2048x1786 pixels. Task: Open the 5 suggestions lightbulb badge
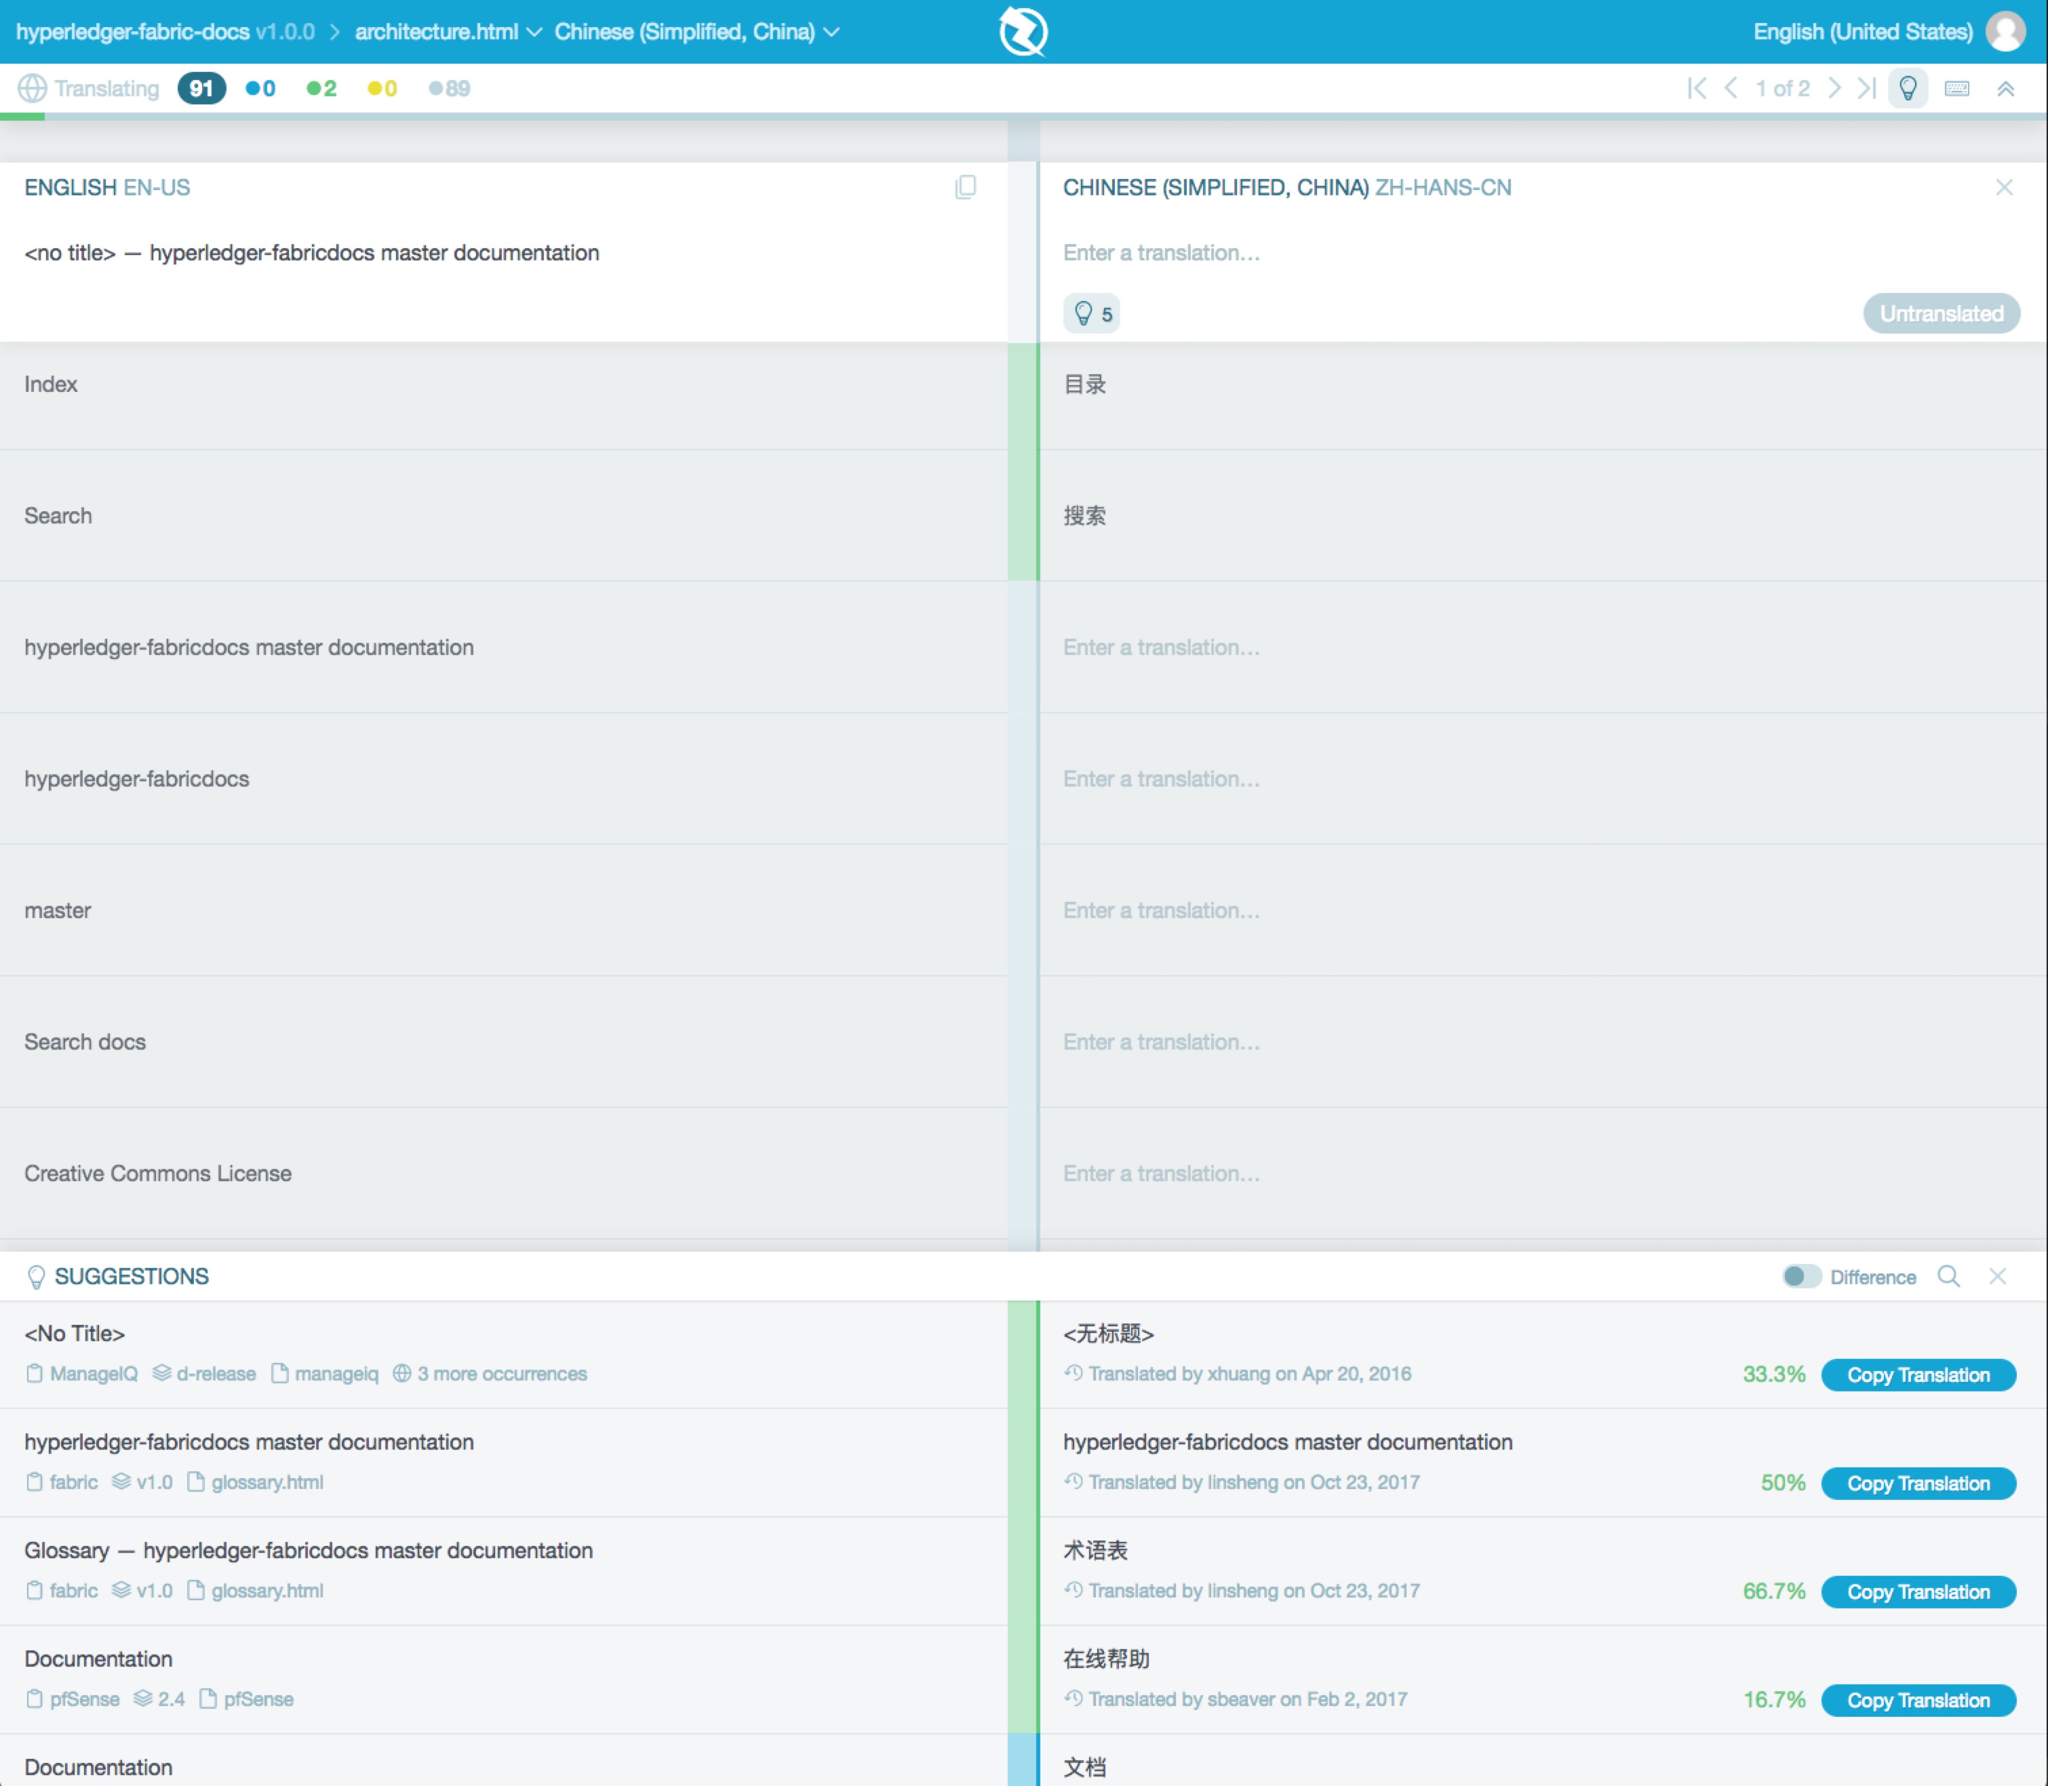click(1091, 314)
